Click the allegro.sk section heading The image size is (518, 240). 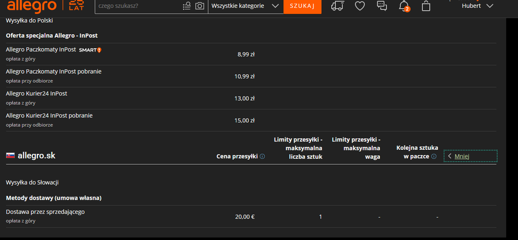click(x=36, y=156)
